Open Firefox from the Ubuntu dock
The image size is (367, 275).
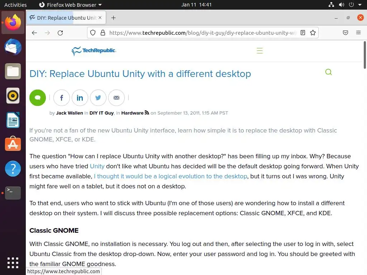click(13, 23)
